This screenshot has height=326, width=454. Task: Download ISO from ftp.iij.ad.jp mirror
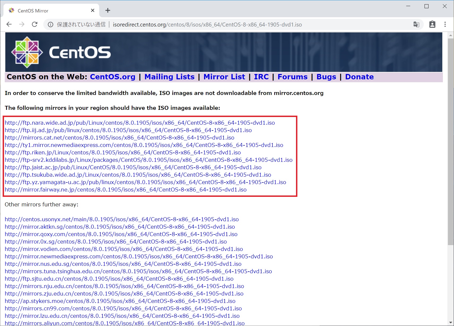[128, 130]
